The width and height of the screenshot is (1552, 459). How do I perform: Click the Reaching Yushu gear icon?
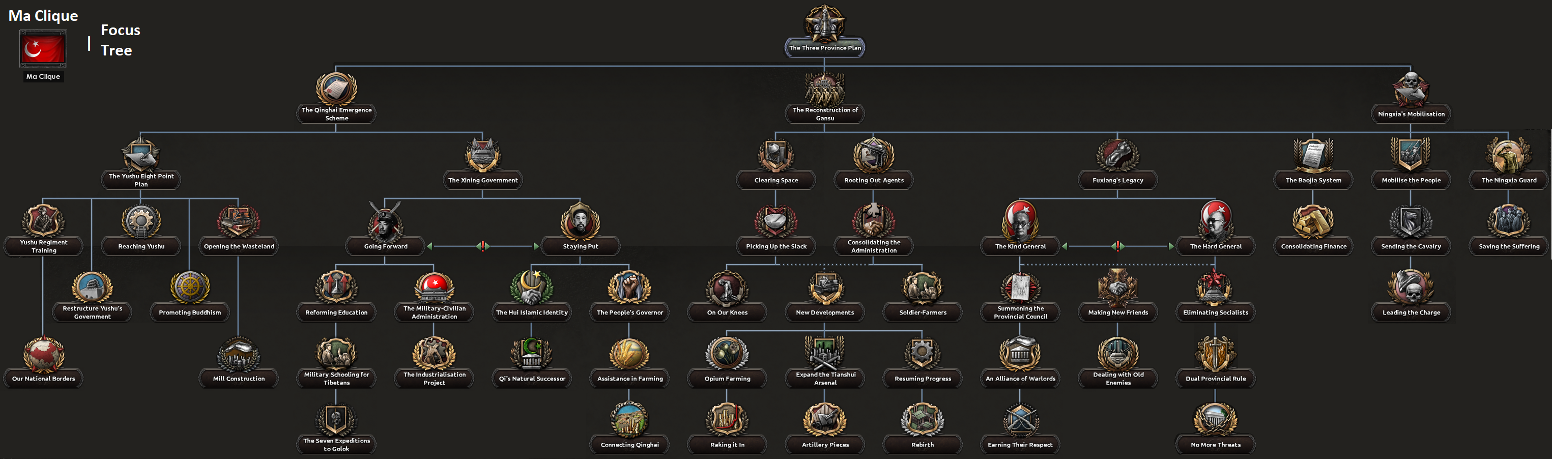coord(141,222)
